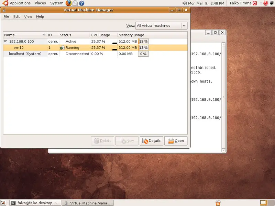Click the Disconnected status text

pos(77,54)
